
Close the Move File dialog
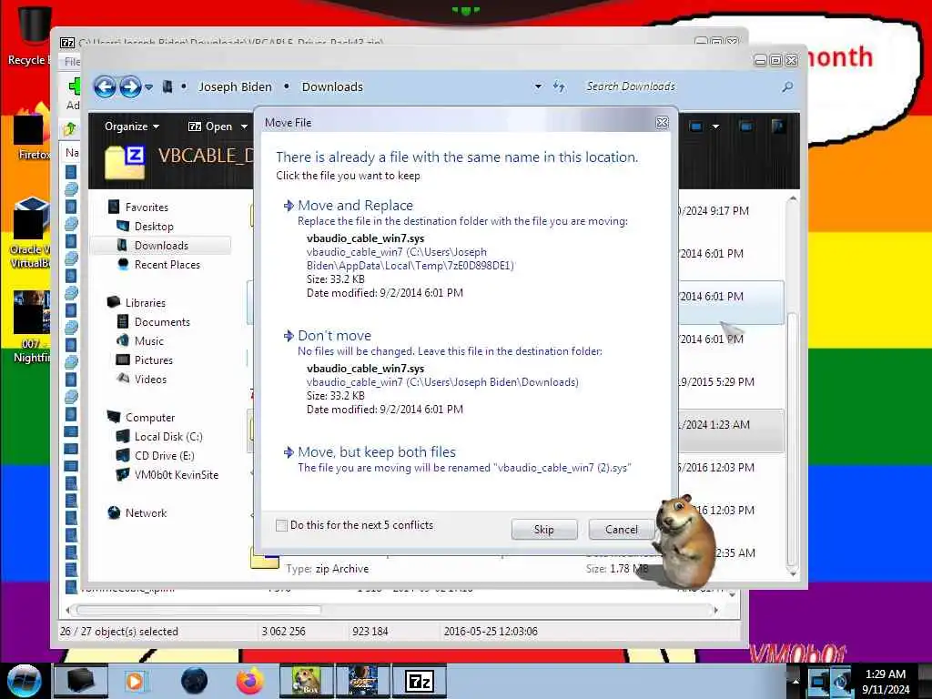pyautogui.click(x=663, y=123)
